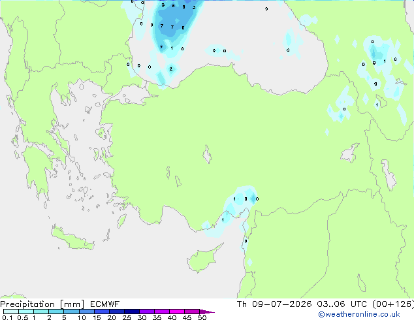Click the '03..06 UTC' time text
The height and width of the screenshot is (320, 414).
pyautogui.click(x=342, y=304)
